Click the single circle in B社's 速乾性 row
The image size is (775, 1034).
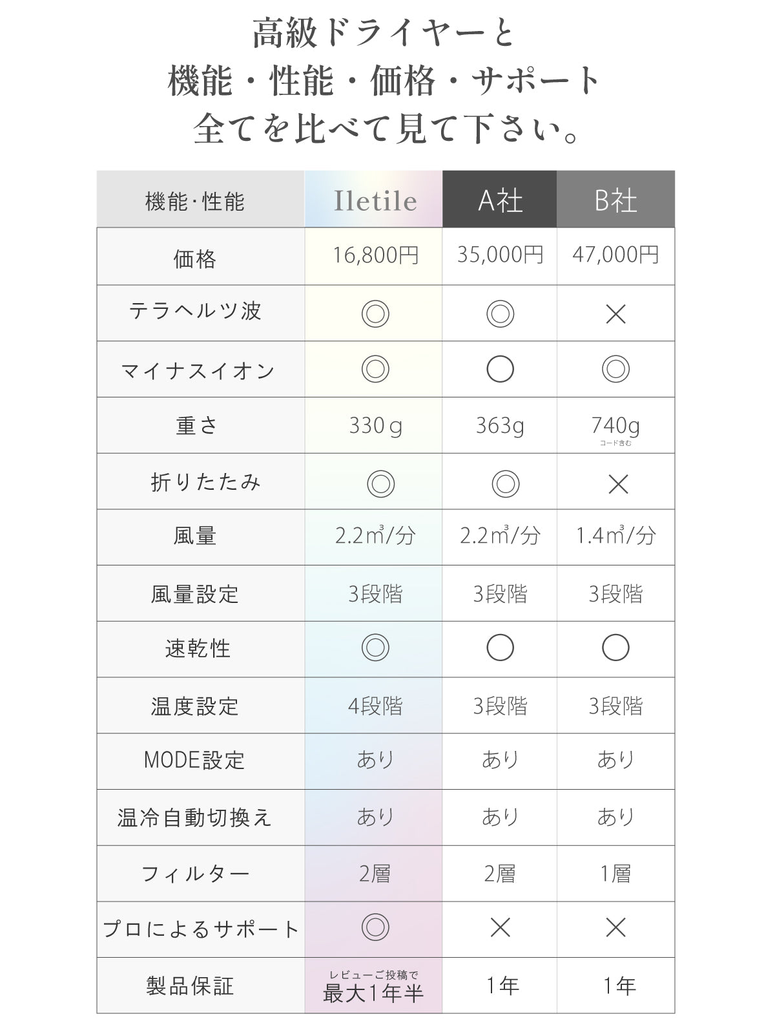click(x=615, y=648)
